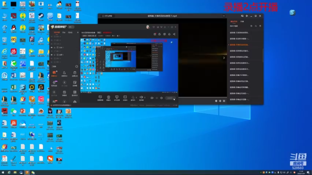Viewport: 312px width, 175px height.
Task: Select the orange playlist tab in the video player
Action: [x=234, y=21]
